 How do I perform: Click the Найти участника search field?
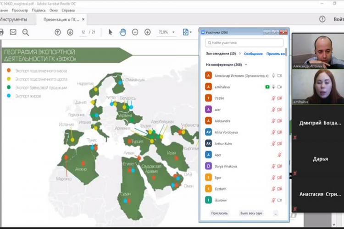point(245,43)
